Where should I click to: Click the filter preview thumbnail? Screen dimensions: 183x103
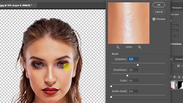129,23
